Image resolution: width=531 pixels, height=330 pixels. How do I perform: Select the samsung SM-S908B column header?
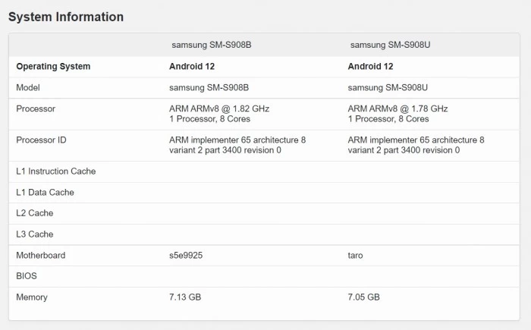pyautogui.click(x=211, y=46)
